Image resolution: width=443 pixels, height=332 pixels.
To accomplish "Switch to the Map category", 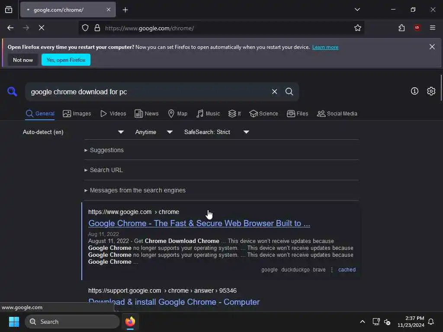I will [x=177, y=114].
